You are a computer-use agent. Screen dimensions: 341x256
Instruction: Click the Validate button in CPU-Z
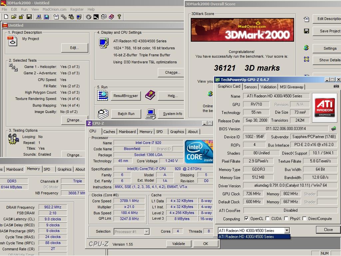178,244
